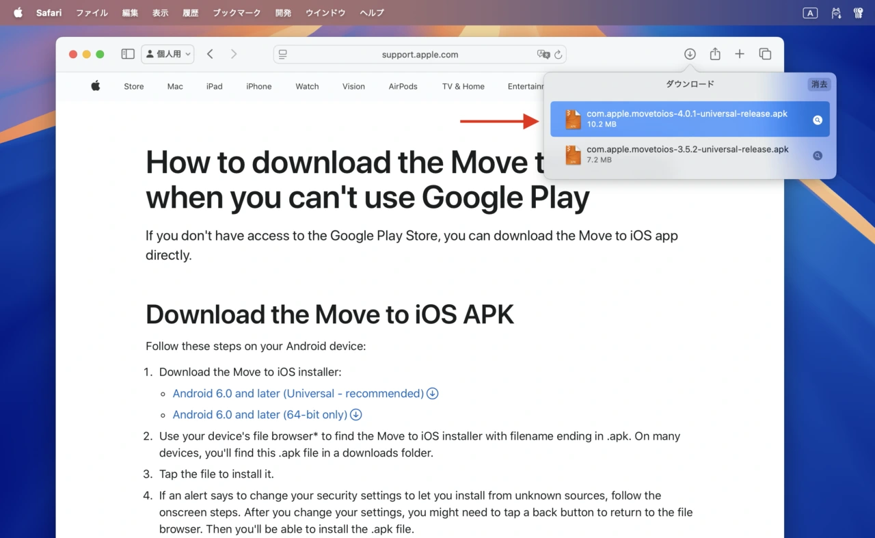Click the translate icon in address bar
875x538 pixels.
[543, 55]
